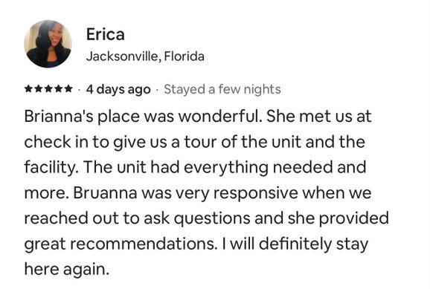Click the Stayed a few nights label
Image resolution: width=430 pixels, height=289 pixels.
point(222,90)
